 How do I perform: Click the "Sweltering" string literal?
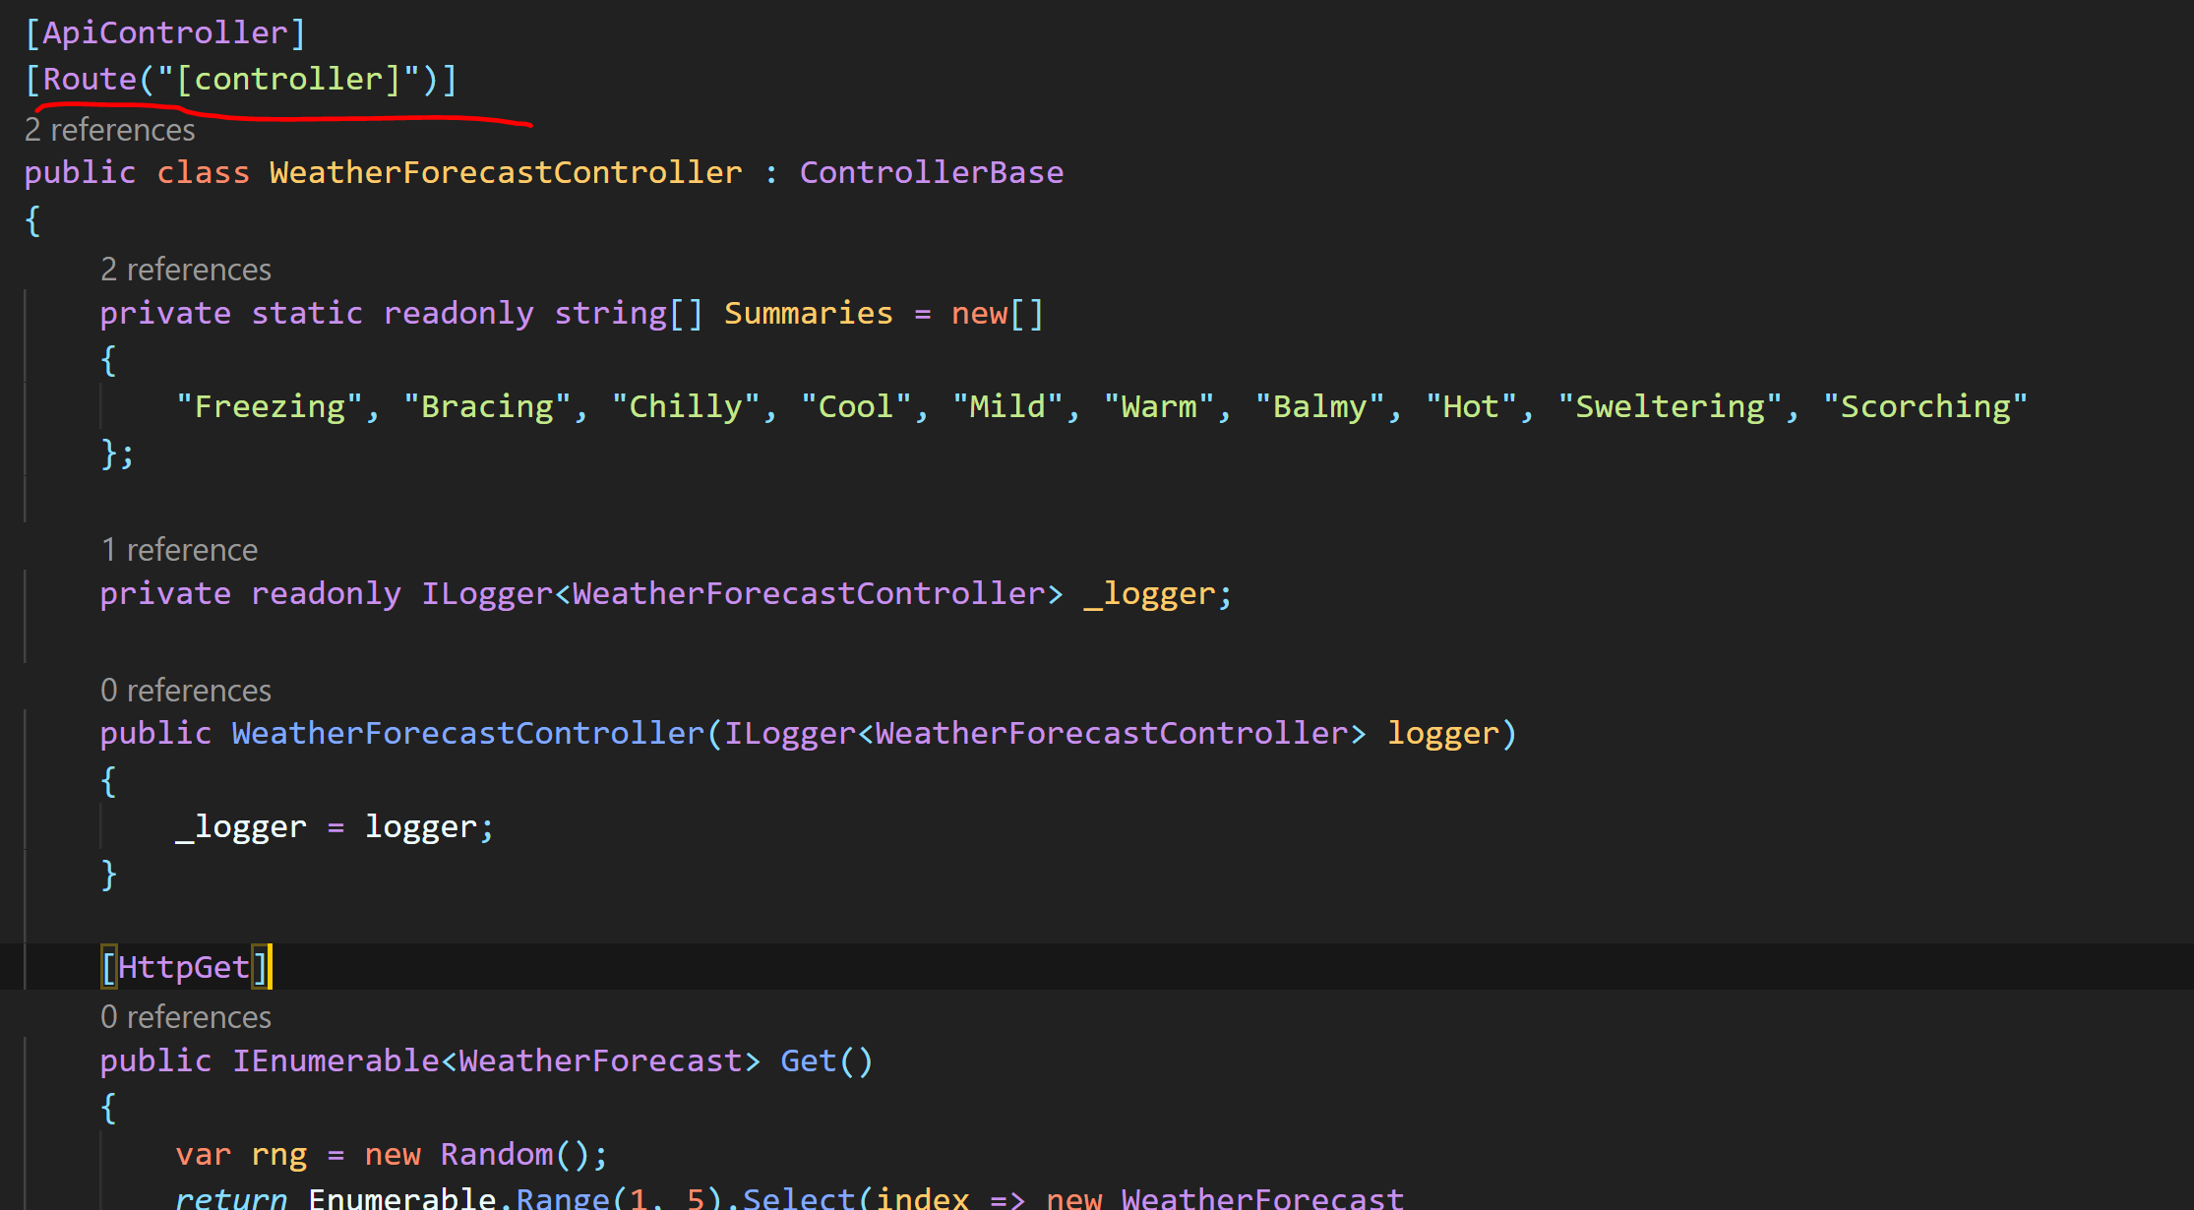1670,406
